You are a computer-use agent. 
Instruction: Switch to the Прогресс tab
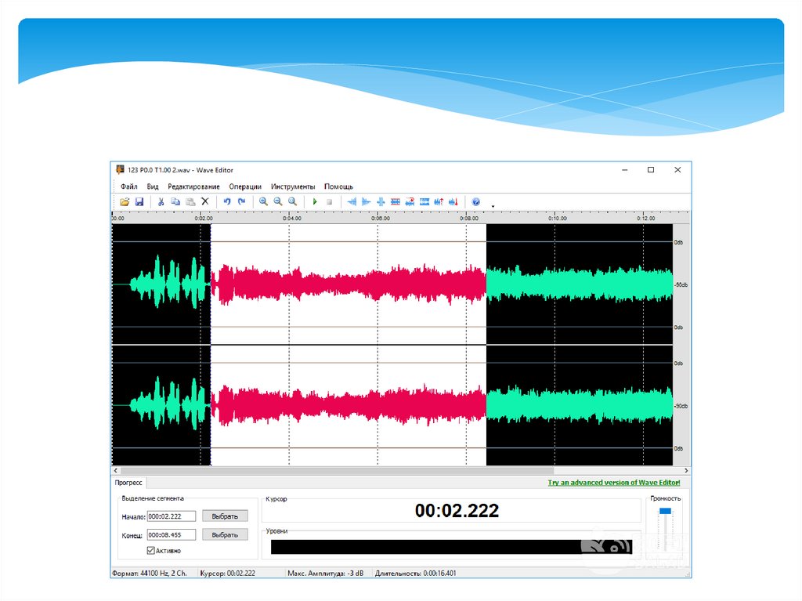click(x=128, y=482)
